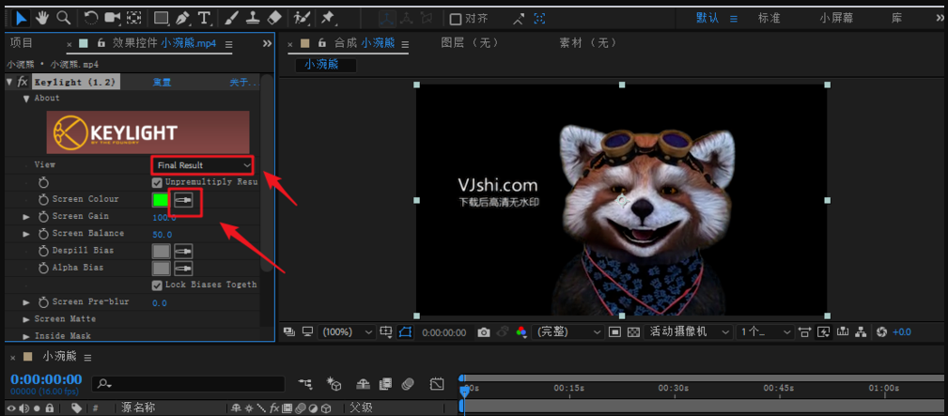
Task: Select the Puppet Pin tool
Action: [x=328, y=18]
